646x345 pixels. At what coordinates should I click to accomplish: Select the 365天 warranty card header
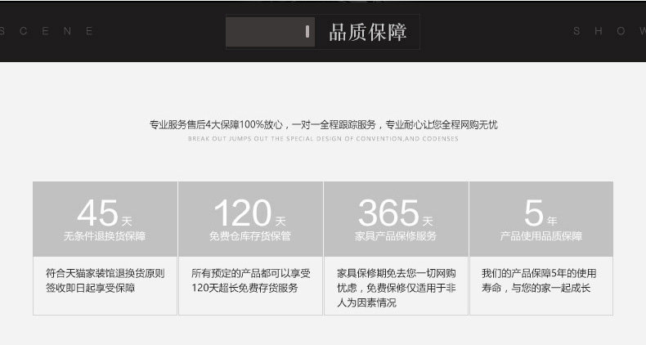point(396,219)
